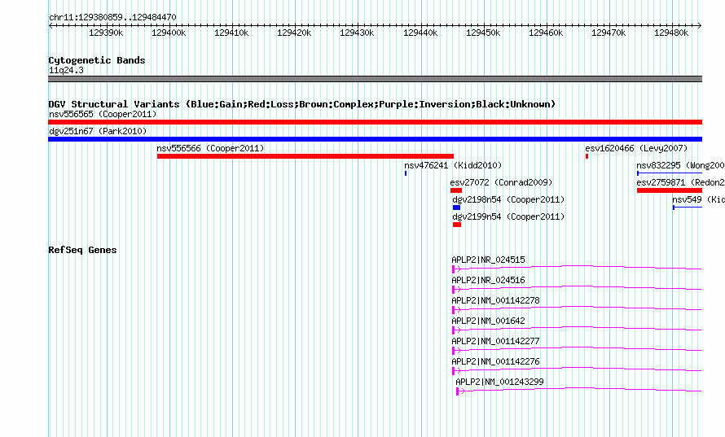Click the chr11:129380859..129484470 coordinate text
This screenshot has height=437, width=725.
[112, 18]
